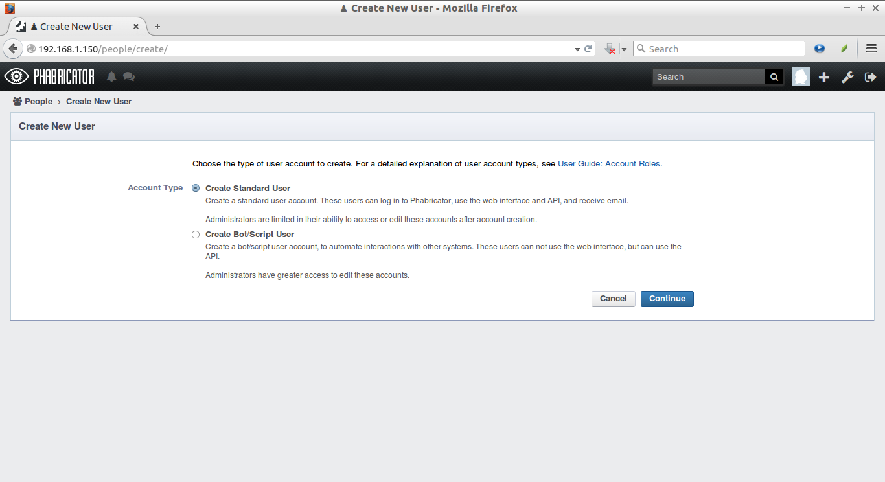Viewport: 885px width, 482px height.
Task: Open the User Guide: Account Roles link
Action: 609,164
